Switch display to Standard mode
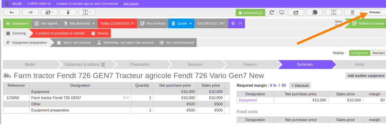This screenshot has width=386, height=127. [x=378, y=53]
